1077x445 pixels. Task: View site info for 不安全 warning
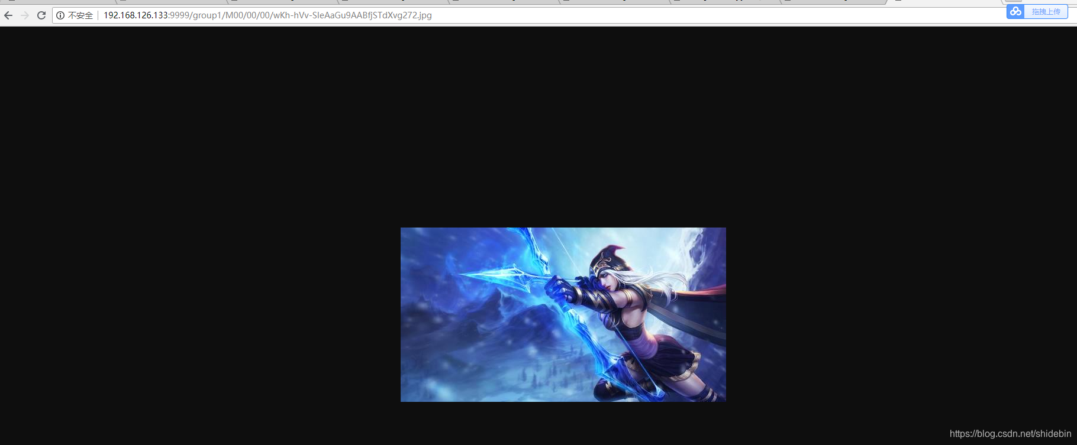coord(75,15)
